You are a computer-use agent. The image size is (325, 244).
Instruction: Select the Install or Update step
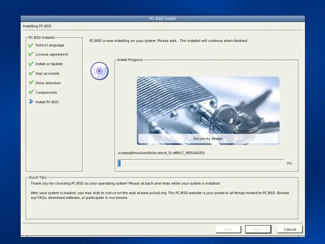49,64
